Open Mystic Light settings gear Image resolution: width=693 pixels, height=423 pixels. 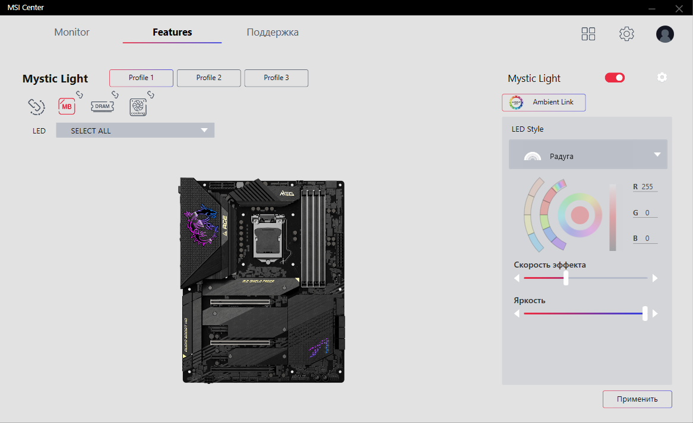[662, 77]
